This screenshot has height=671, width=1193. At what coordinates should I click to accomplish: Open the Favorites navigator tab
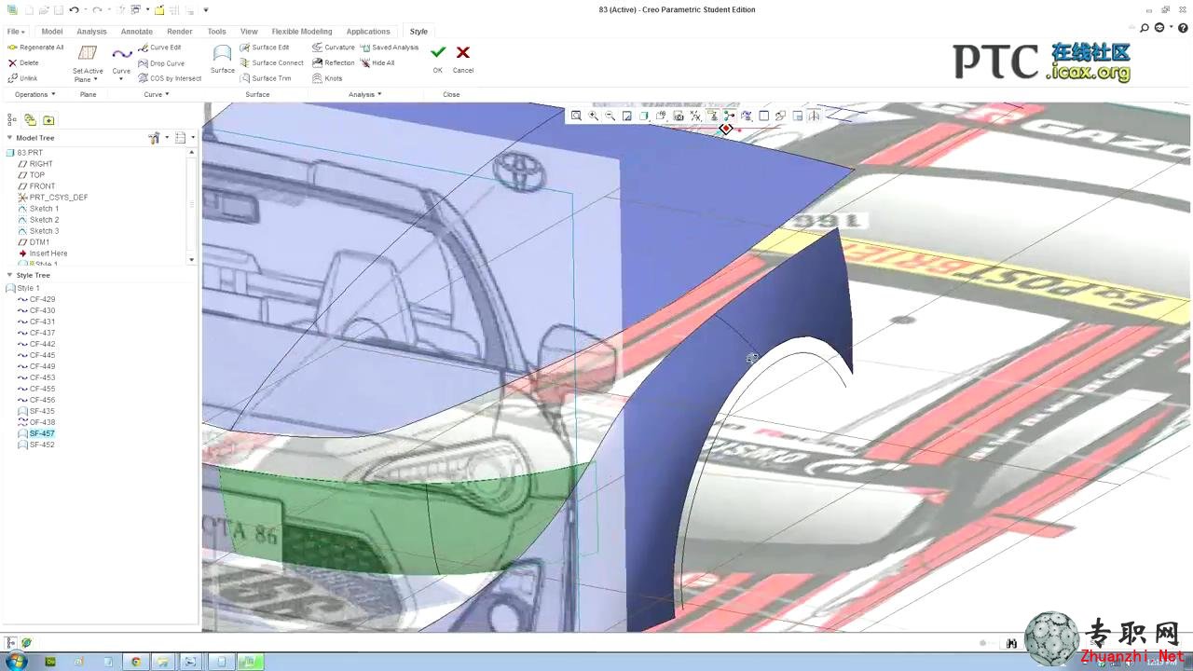[48, 119]
